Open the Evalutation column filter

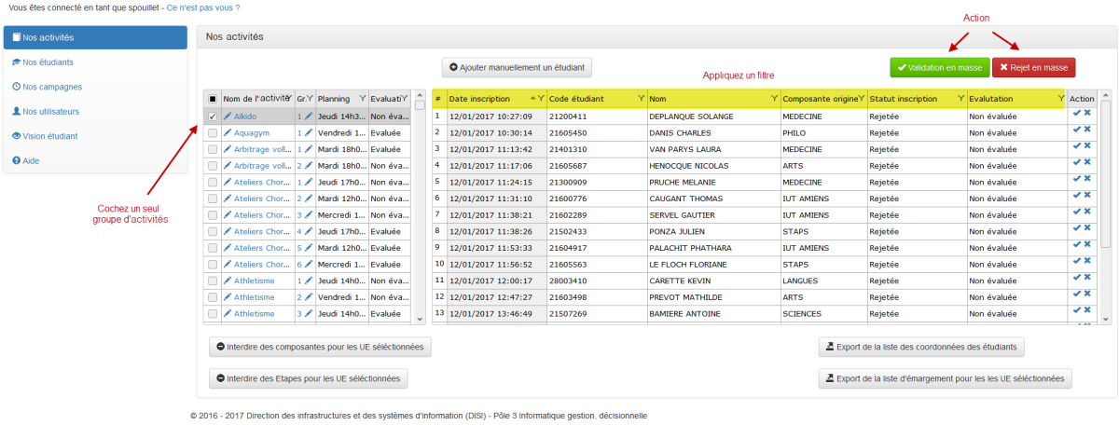tap(1060, 99)
